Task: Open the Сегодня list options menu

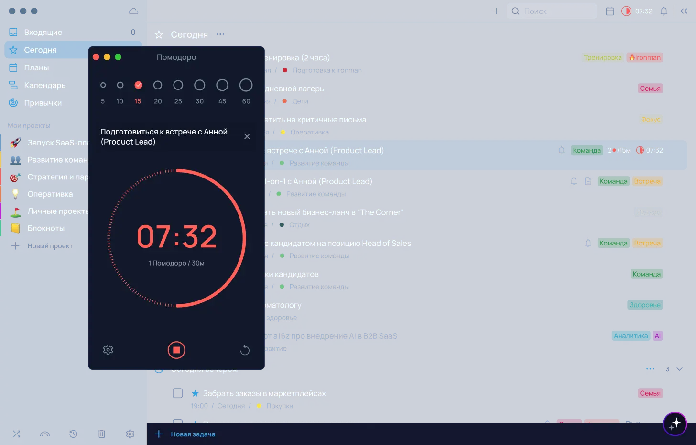Action: point(220,34)
